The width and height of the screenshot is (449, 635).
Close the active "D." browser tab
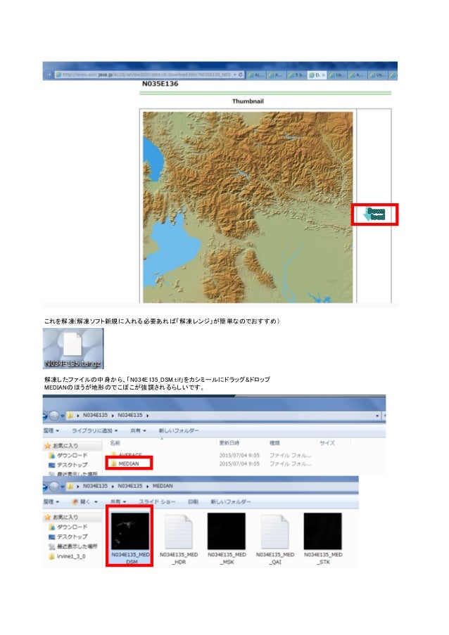click(323, 75)
